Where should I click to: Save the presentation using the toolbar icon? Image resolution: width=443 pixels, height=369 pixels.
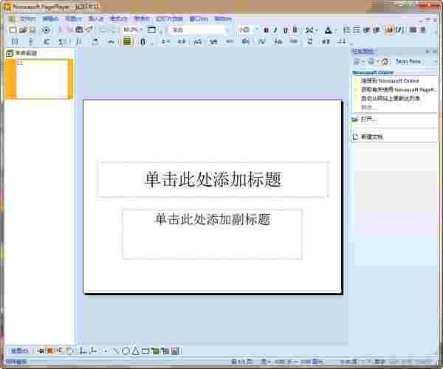coord(32,30)
